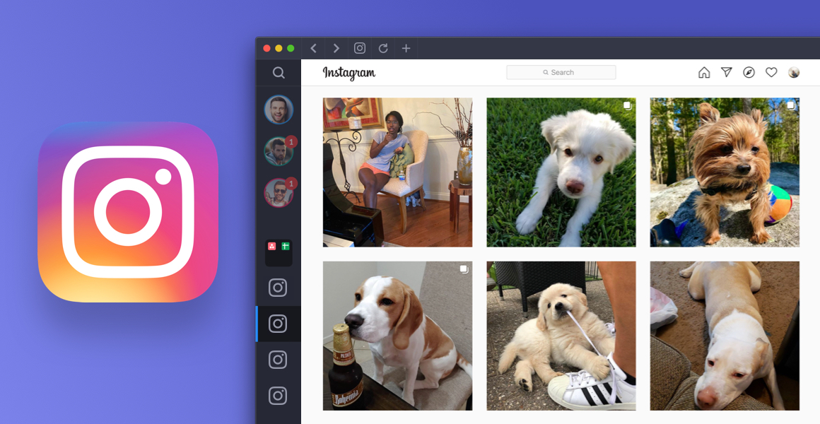
Task: Click the large Instagram app logo on the left
Action: click(128, 212)
